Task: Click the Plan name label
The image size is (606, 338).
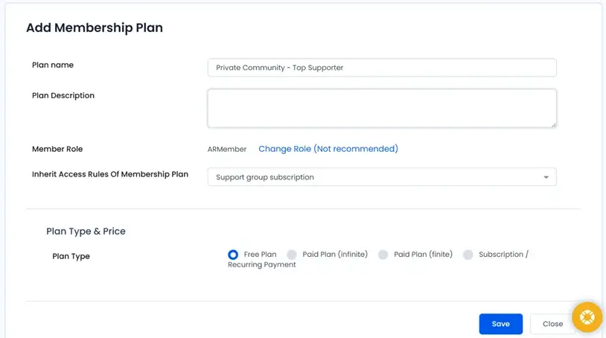Action: pyautogui.click(x=53, y=65)
